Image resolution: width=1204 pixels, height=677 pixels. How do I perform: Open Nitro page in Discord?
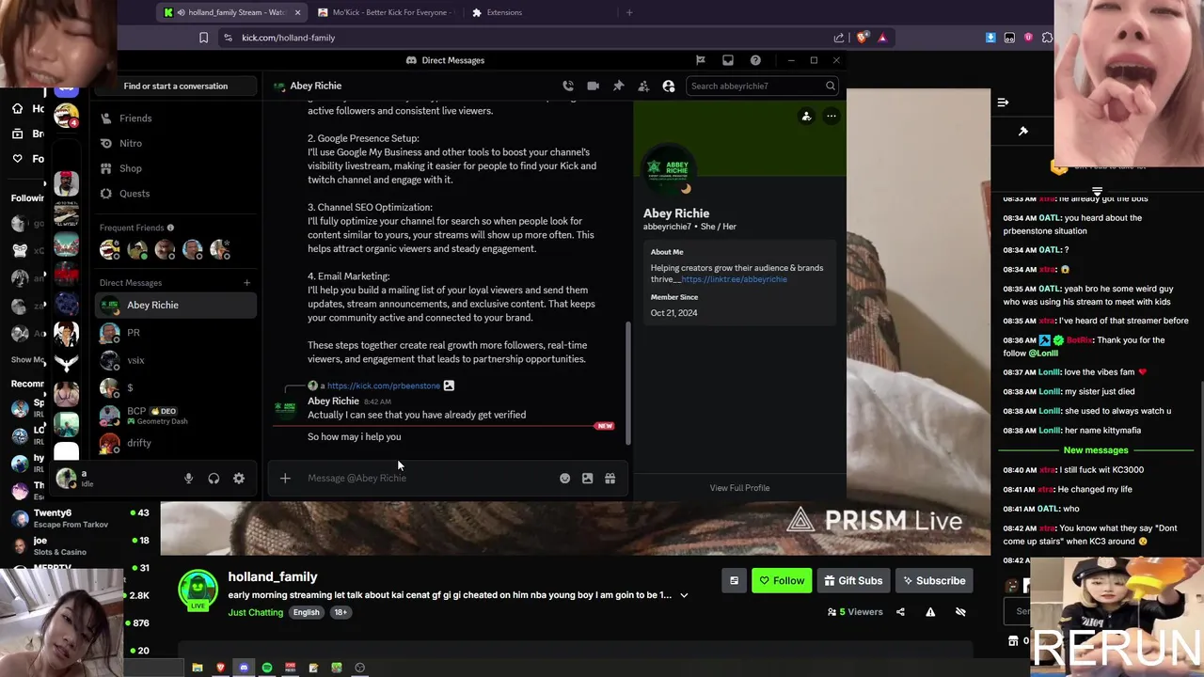(175, 143)
